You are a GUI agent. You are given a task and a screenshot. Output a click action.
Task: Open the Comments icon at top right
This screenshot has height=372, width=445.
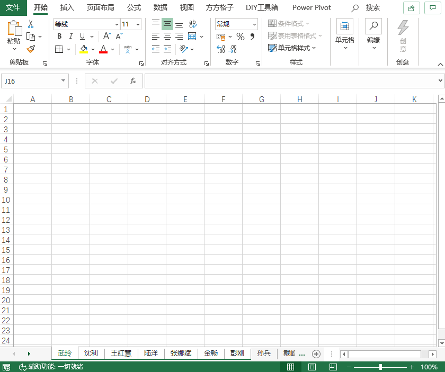pos(432,8)
